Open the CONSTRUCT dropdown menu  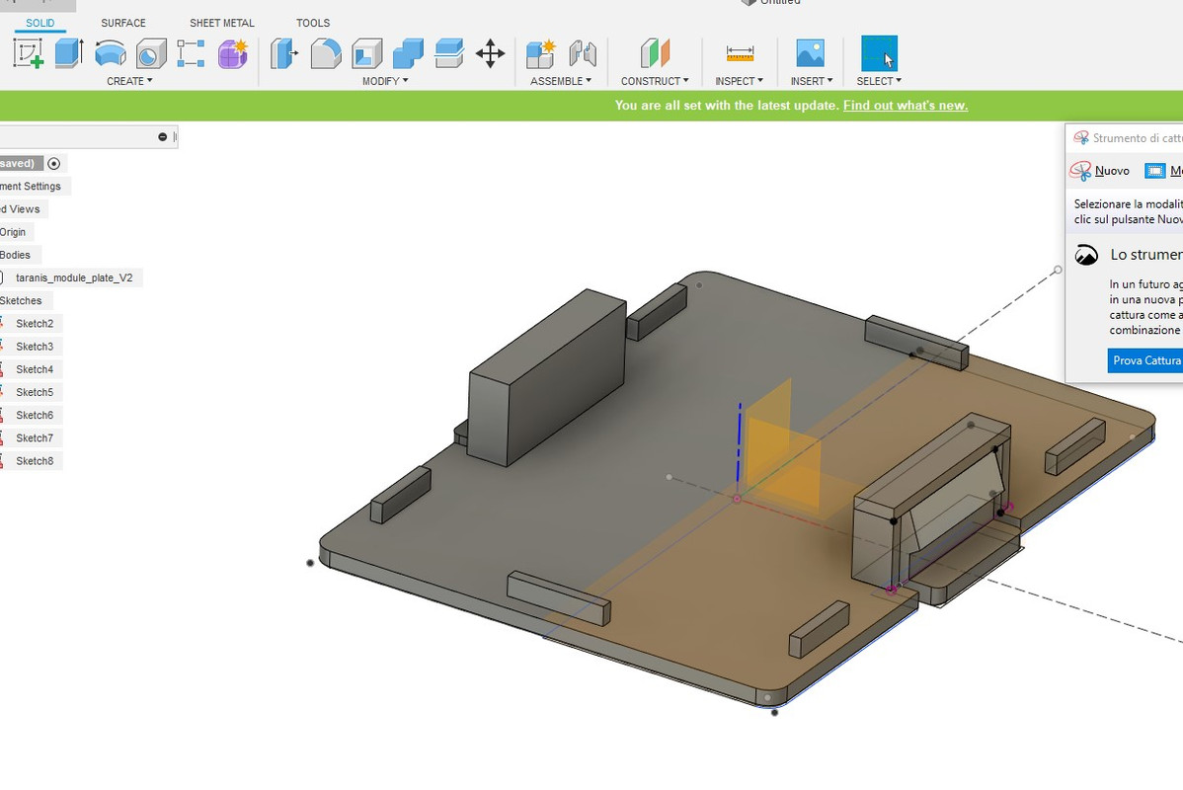pyautogui.click(x=655, y=81)
